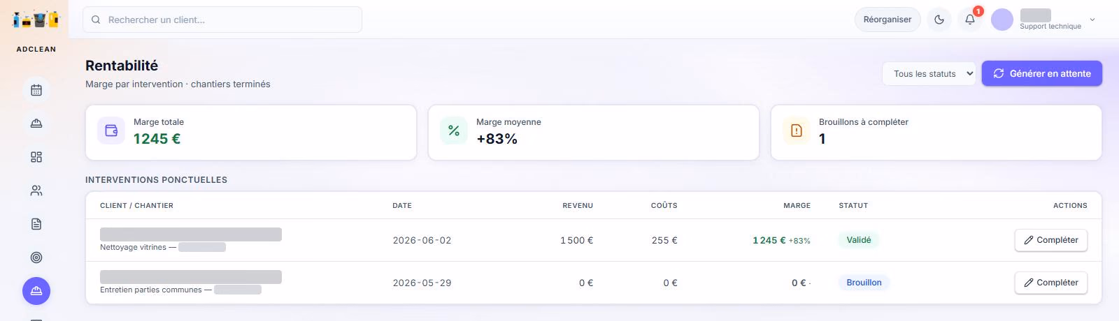Focus the Rechercher un client search field
Viewport: 1119px width, 321px height.
tap(222, 20)
